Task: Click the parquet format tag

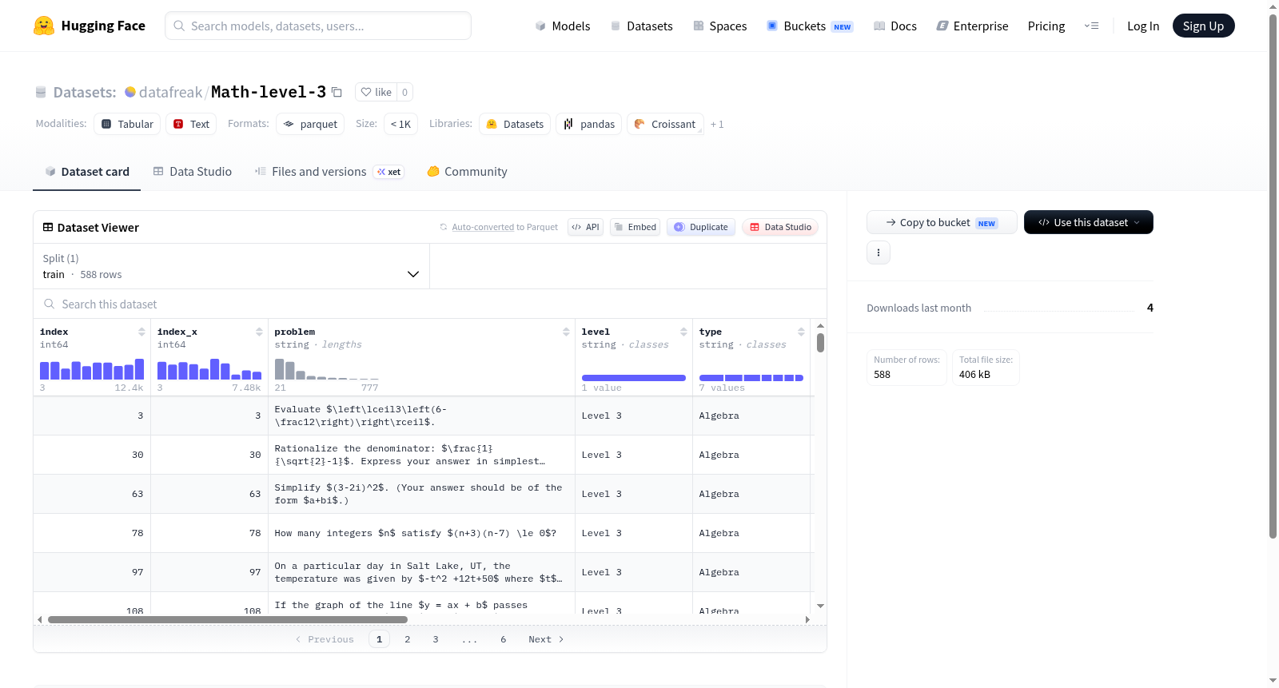Action: [x=310, y=124]
